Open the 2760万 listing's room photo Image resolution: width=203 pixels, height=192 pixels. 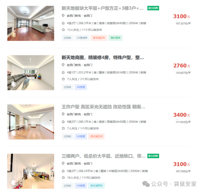(31, 73)
